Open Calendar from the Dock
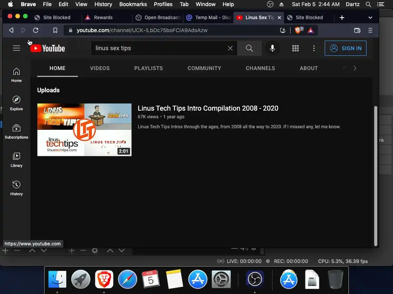Viewport: 393px width, 294px height. point(150,279)
